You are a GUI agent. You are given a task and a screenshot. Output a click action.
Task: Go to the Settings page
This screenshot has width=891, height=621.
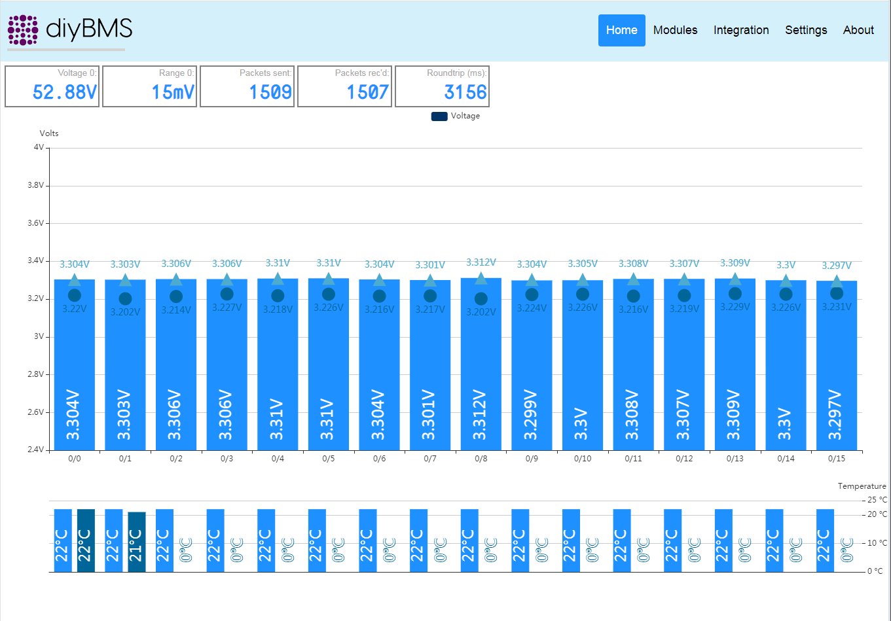coord(806,30)
